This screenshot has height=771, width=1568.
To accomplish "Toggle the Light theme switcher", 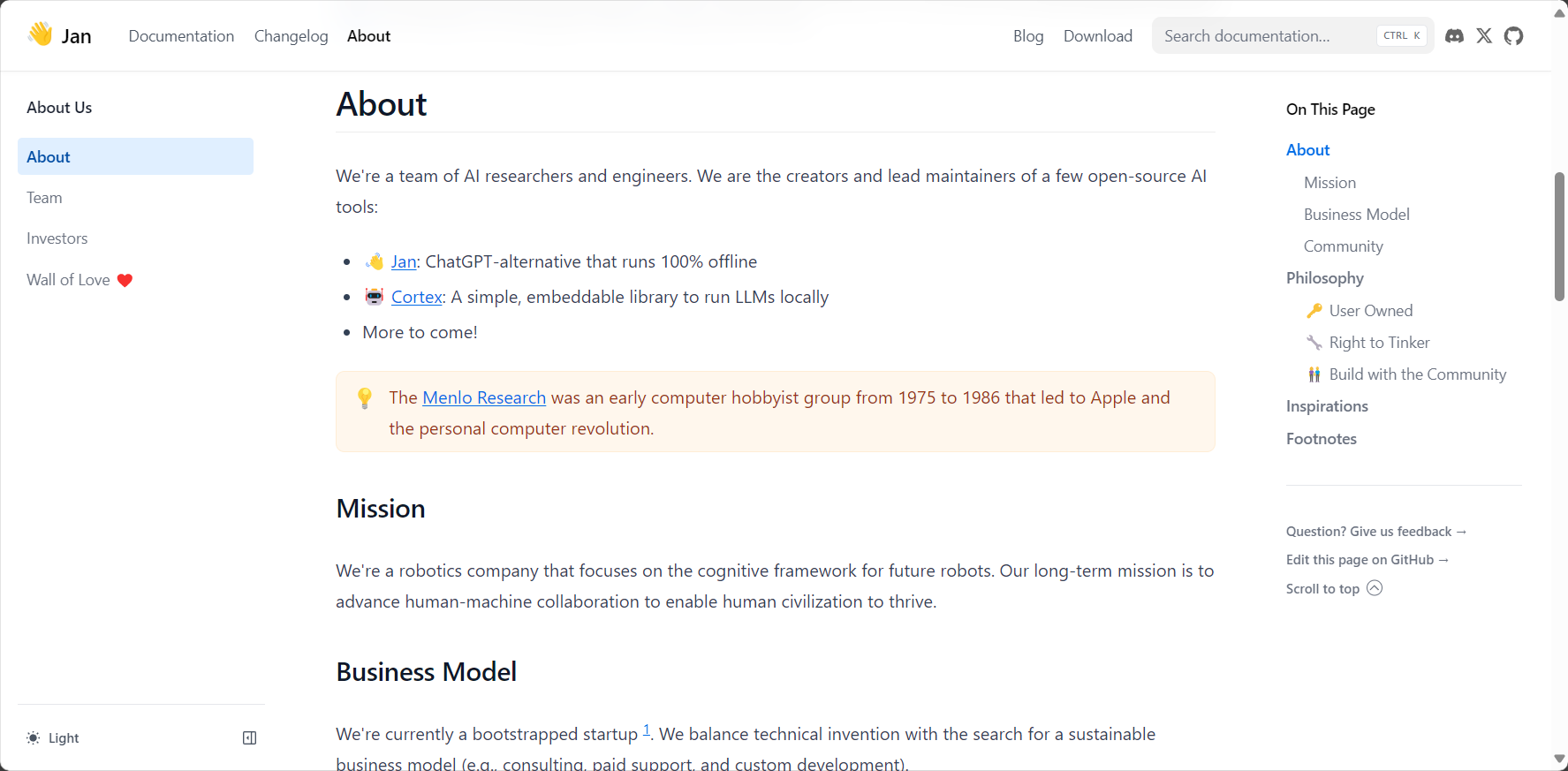I will coord(53,738).
